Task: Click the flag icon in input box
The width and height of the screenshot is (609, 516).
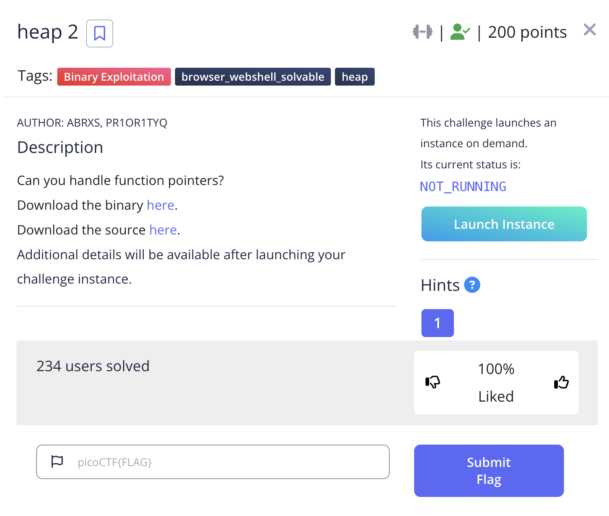Action: click(x=57, y=462)
